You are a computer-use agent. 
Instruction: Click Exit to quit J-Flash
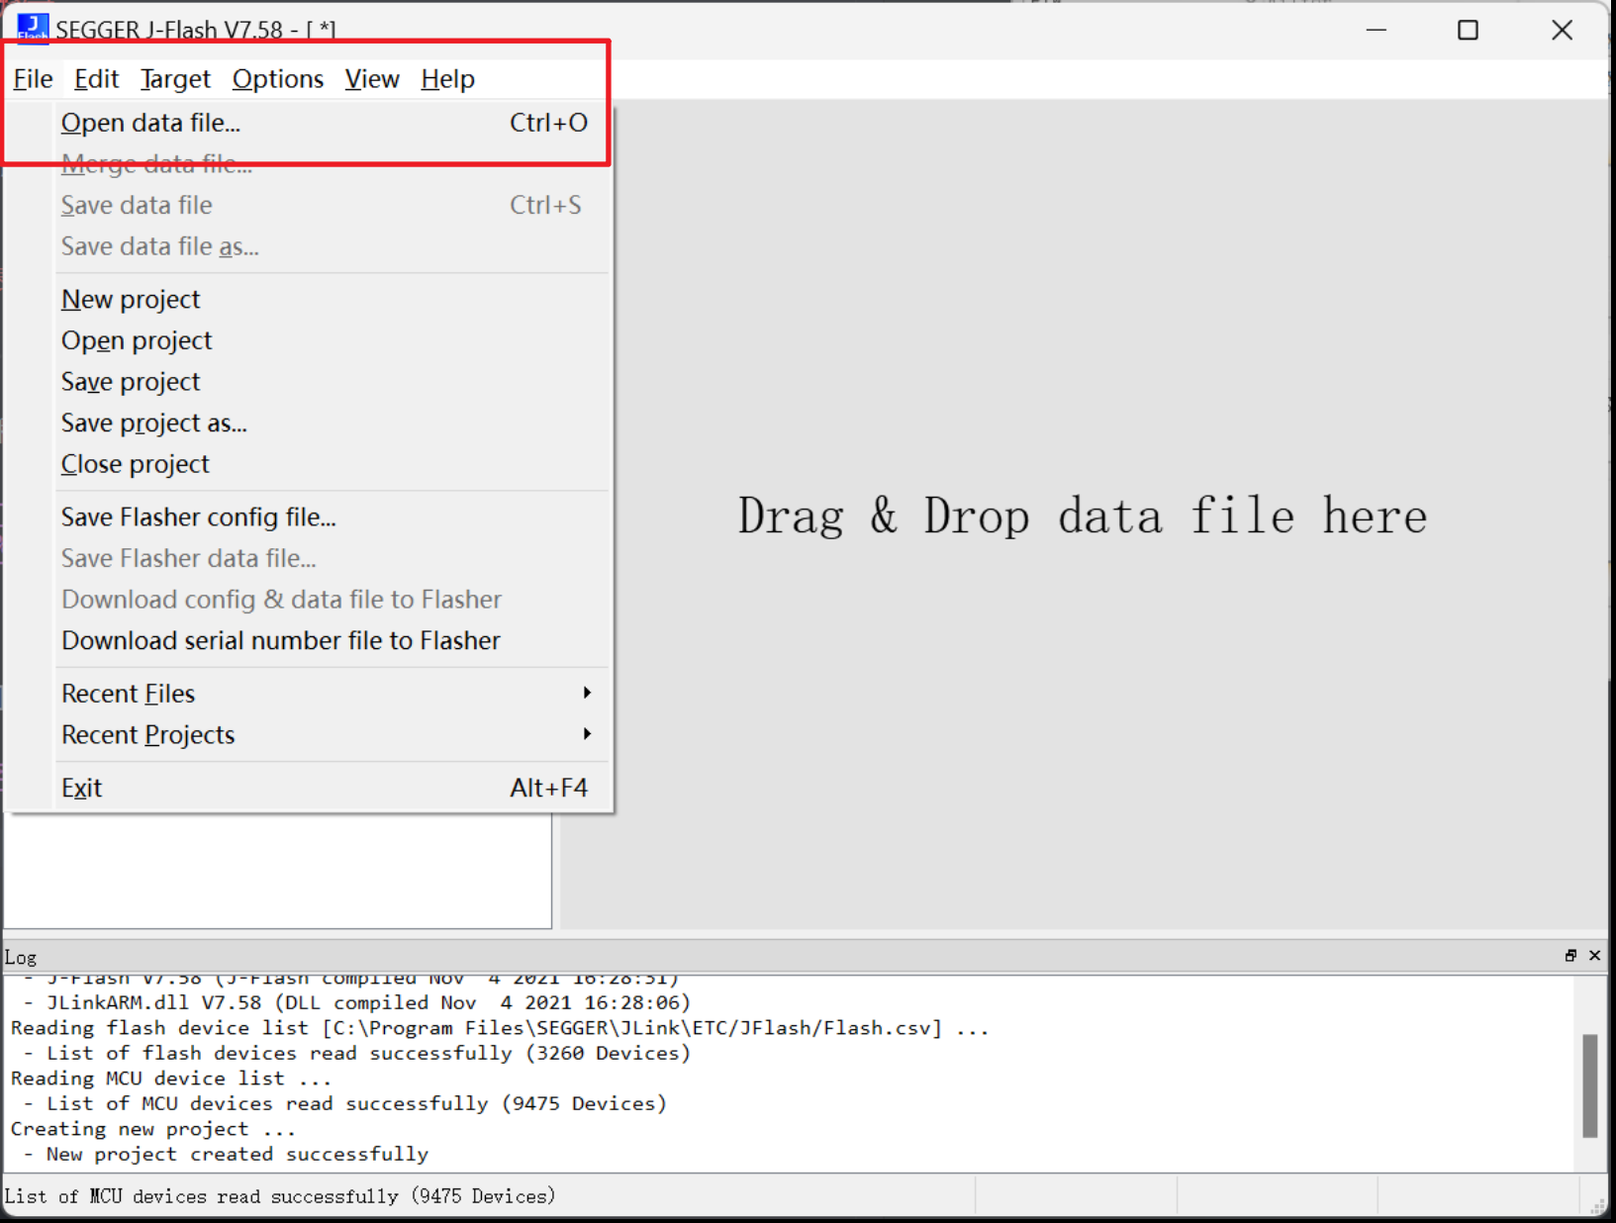coord(81,789)
